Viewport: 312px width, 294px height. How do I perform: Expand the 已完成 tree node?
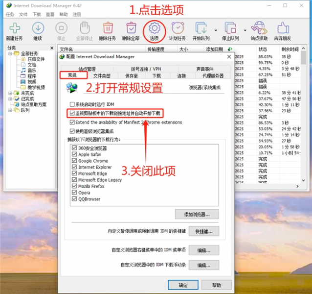pos(10,98)
